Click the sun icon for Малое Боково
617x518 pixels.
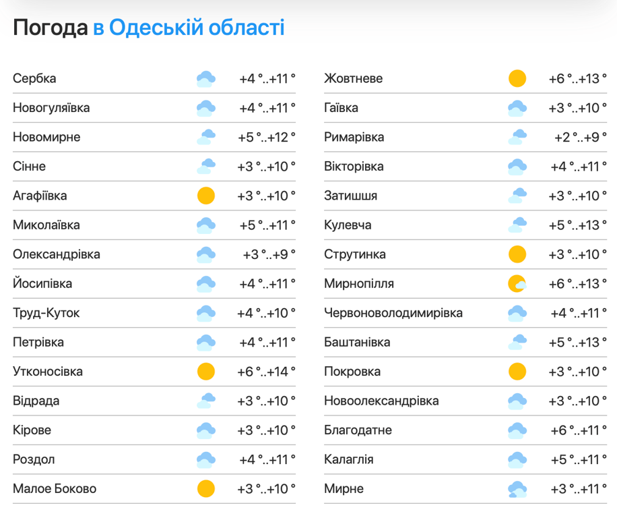click(205, 489)
